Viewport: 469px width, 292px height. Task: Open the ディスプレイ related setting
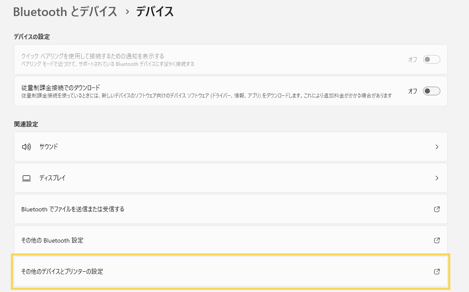(x=52, y=178)
